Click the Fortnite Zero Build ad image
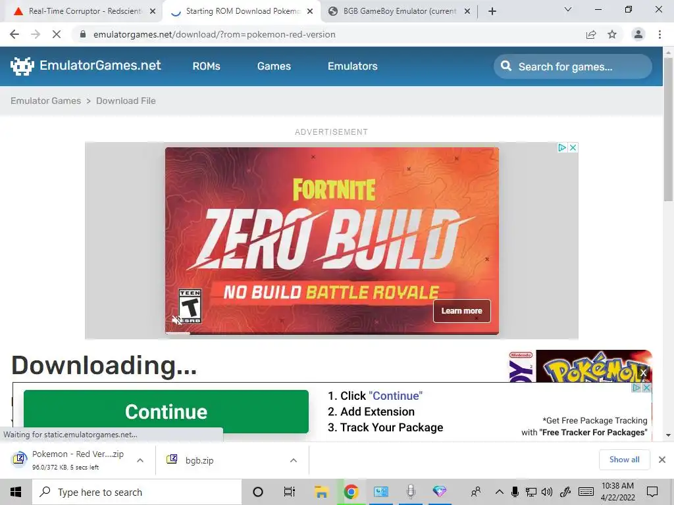Screen dimensions: 674x505 tap(332, 241)
